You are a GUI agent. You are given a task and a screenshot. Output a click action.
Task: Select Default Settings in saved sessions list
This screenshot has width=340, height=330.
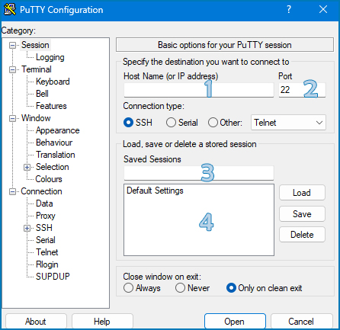click(x=155, y=191)
